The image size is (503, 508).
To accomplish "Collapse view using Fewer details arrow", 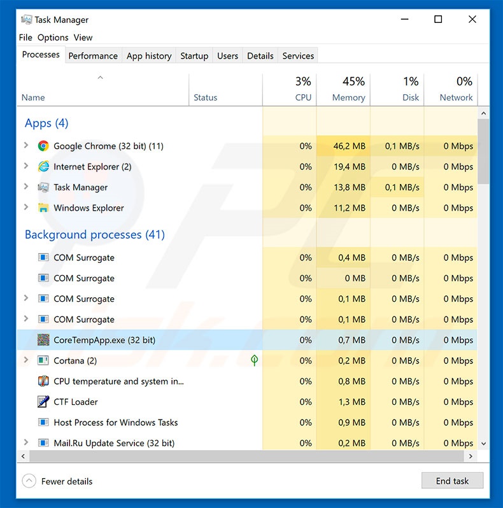I will tap(29, 481).
